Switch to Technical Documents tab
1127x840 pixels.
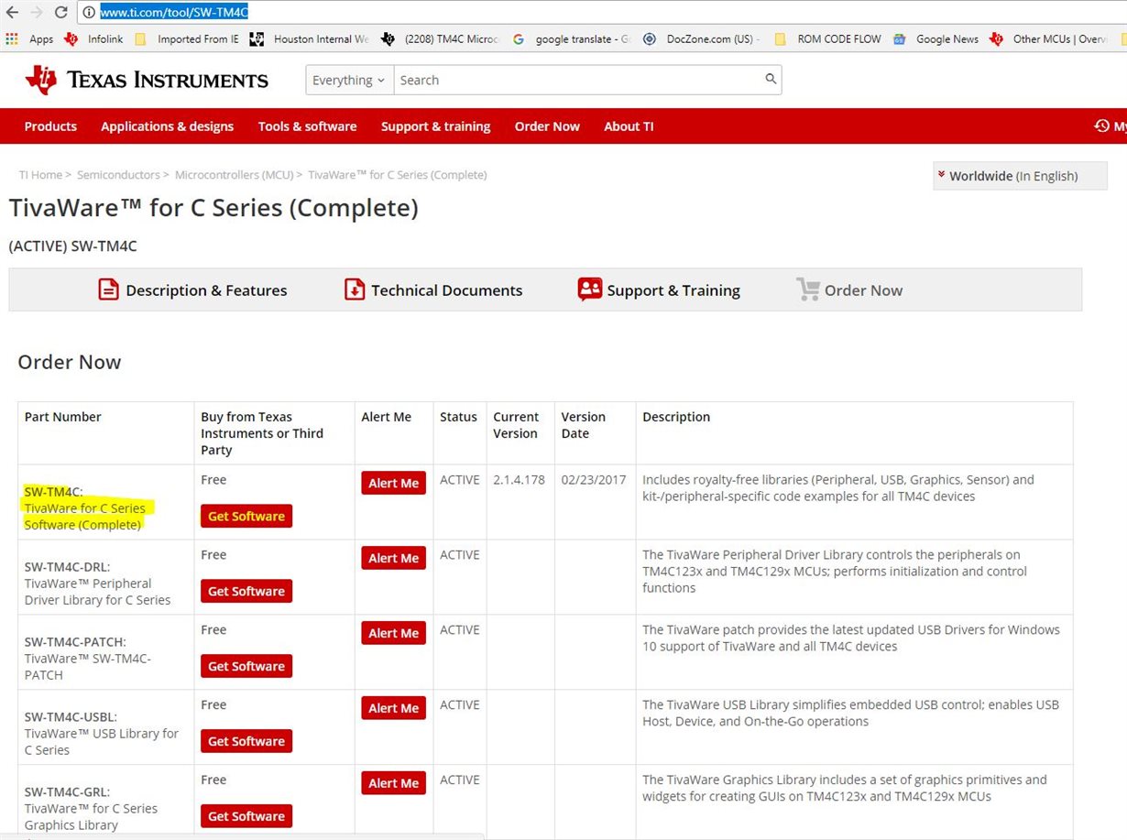433,290
